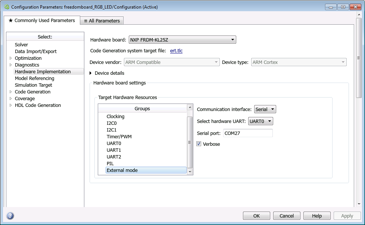
Task: Click the star icon on Commonly Used Parameters tab
Action: point(12,21)
